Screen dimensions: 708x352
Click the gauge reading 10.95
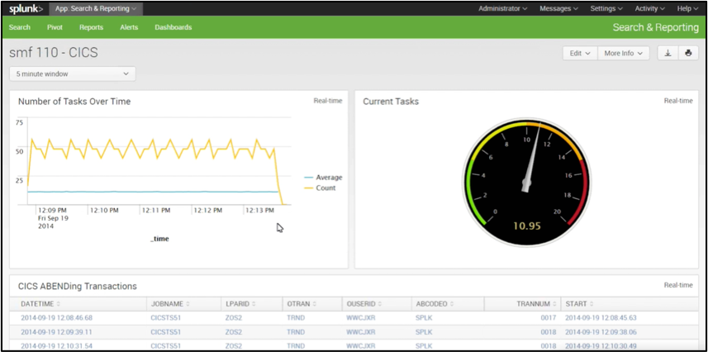point(527,226)
